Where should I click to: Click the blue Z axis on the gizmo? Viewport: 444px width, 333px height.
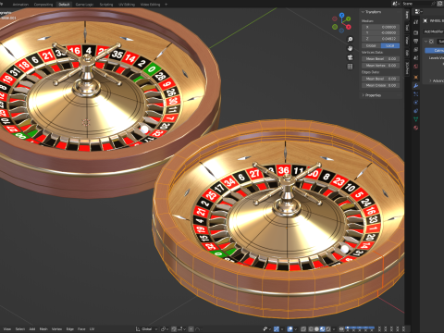click(341, 15)
